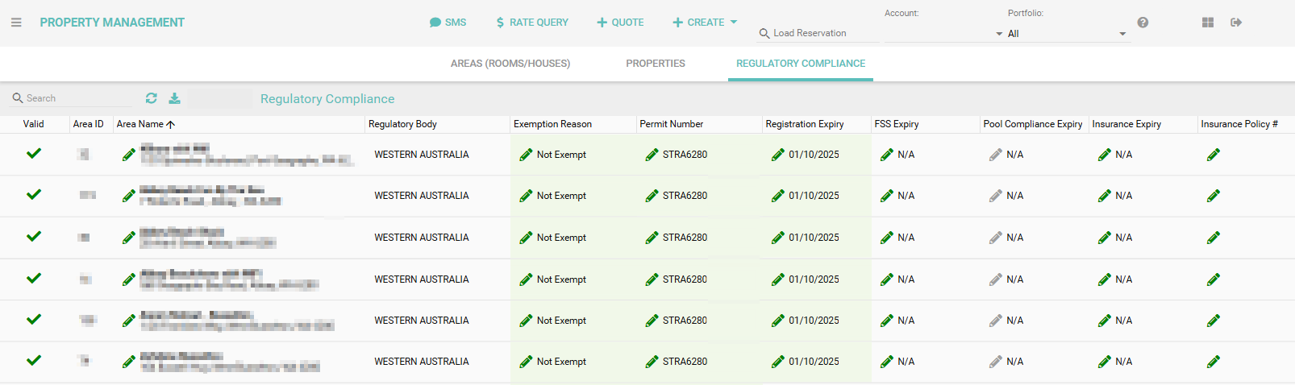1295x385 pixels.
Task: Open the Portfolio dropdown showing All
Action: (1064, 34)
